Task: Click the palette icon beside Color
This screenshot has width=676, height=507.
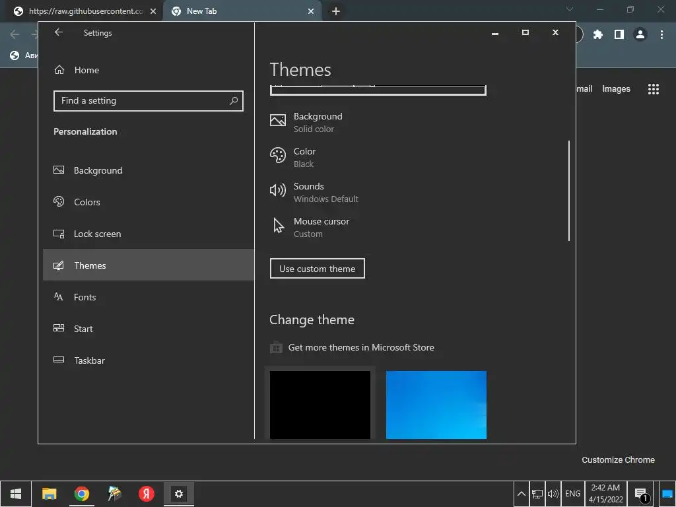Action: point(278,155)
